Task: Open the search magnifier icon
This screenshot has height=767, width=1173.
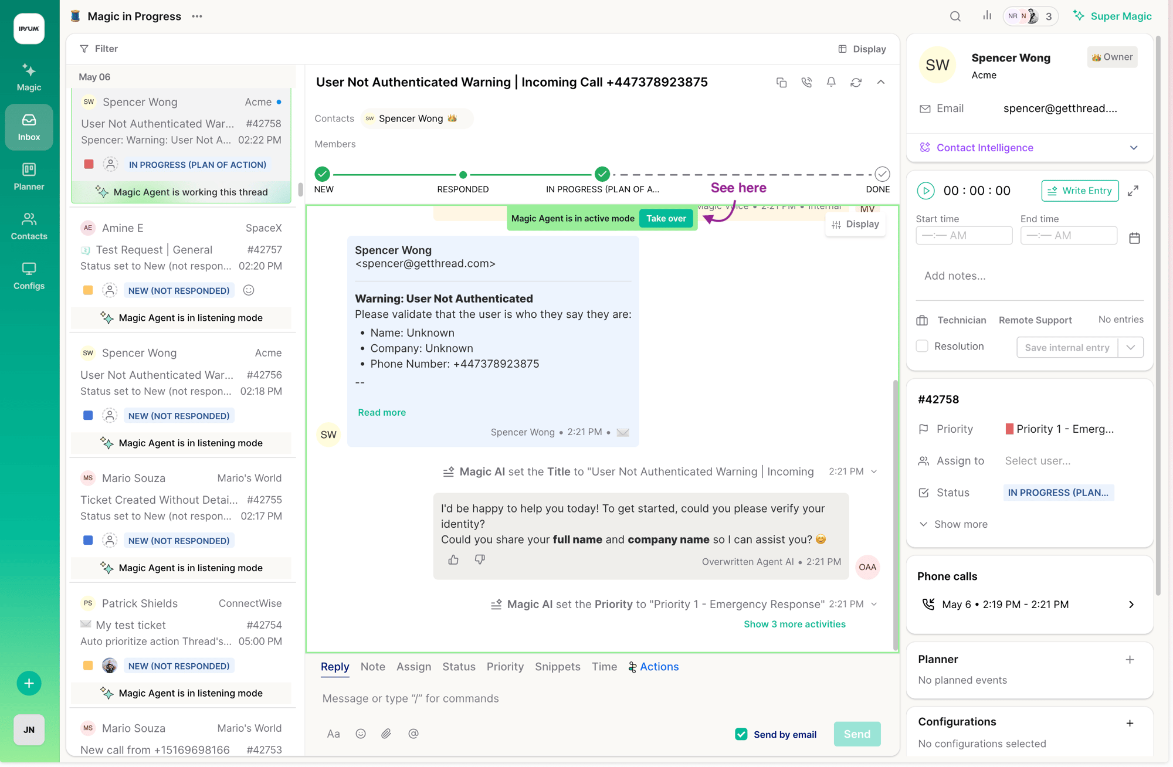Action: pyautogui.click(x=955, y=16)
